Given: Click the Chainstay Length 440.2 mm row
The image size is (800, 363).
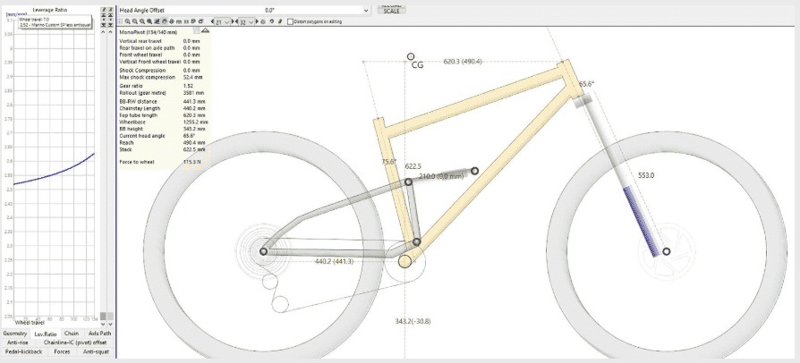Looking at the screenshot, I should click(163, 108).
